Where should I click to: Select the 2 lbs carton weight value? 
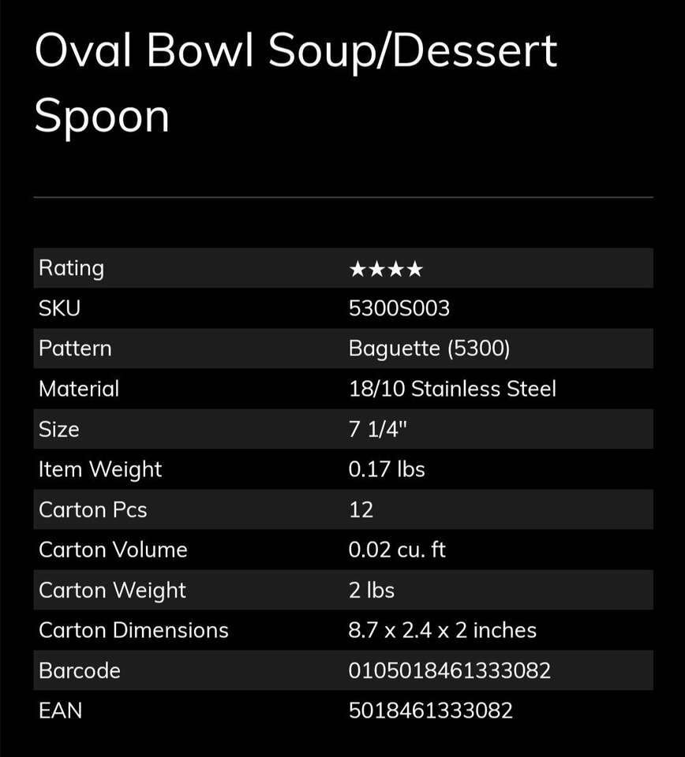(x=372, y=590)
